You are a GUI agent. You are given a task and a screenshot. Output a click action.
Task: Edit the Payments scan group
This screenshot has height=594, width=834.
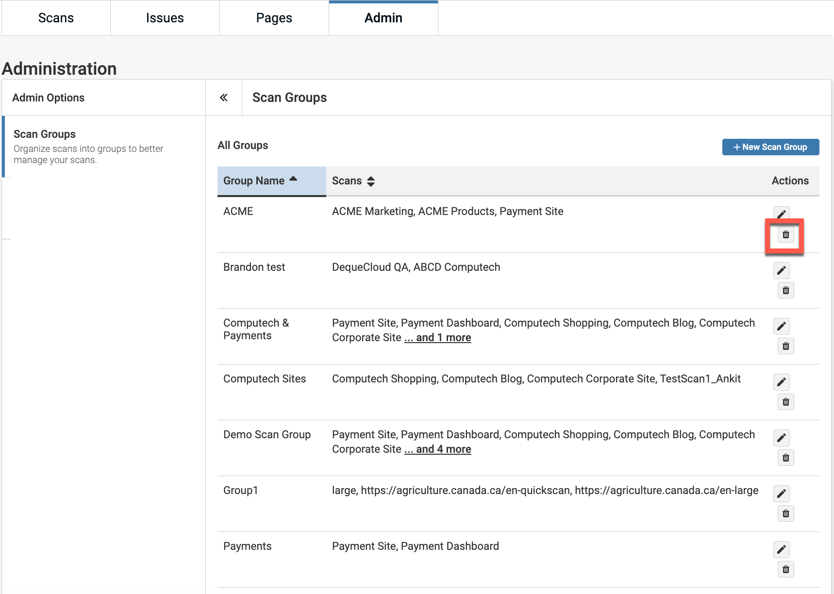(x=781, y=549)
